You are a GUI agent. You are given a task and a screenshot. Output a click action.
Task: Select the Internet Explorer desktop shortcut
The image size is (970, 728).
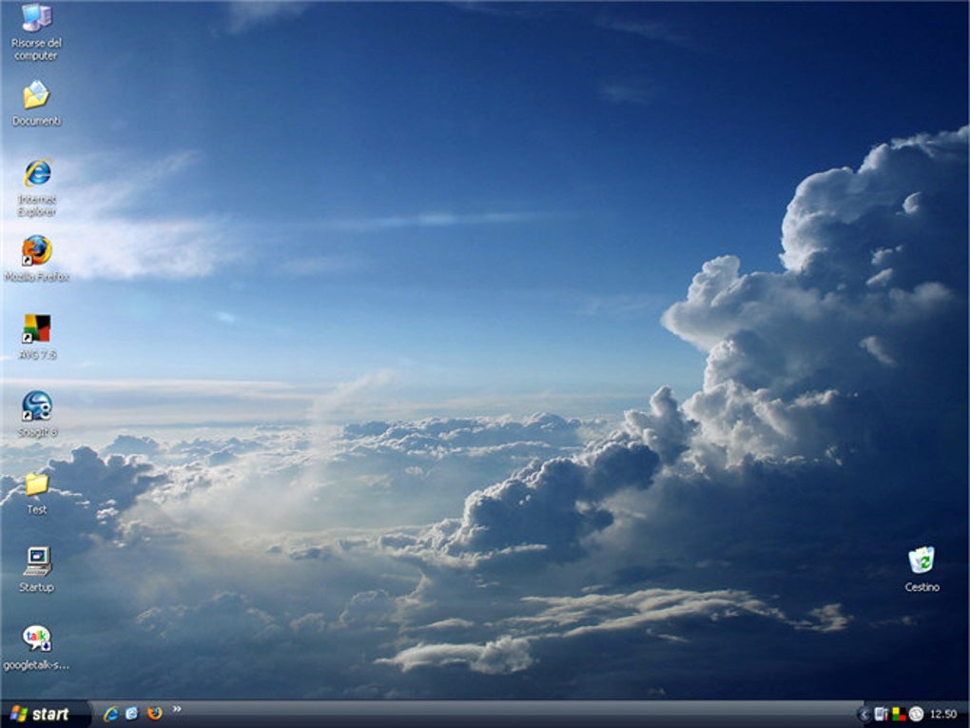37,187
